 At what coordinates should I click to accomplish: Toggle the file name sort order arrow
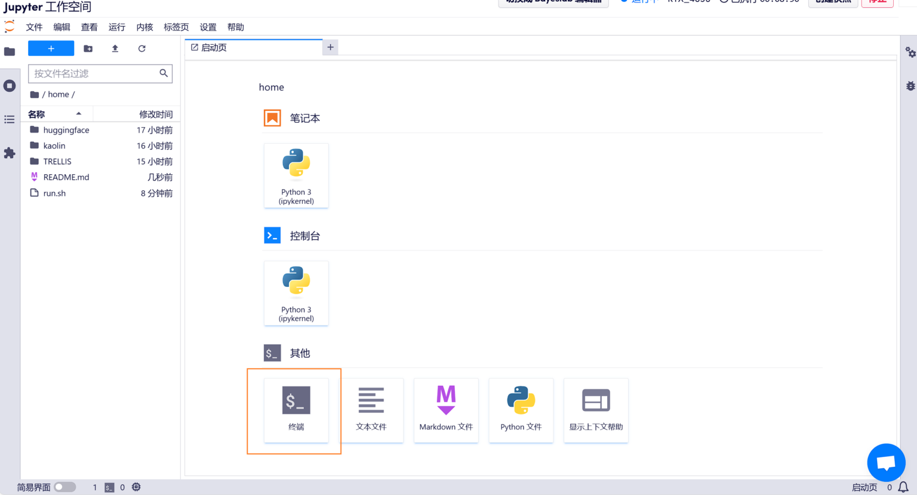click(78, 114)
